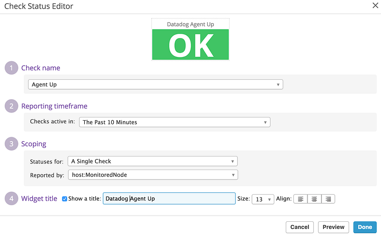Click the green OK status preview
The height and width of the screenshot is (237, 381).
[190, 45]
